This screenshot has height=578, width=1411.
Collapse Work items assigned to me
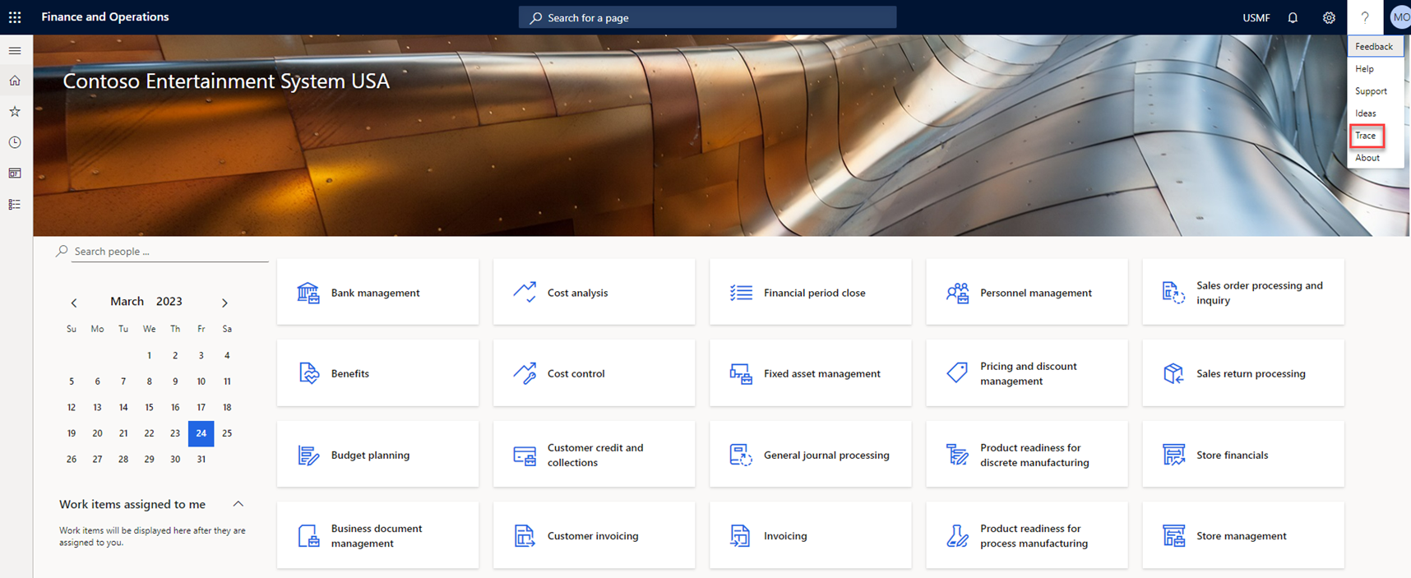[x=238, y=504]
